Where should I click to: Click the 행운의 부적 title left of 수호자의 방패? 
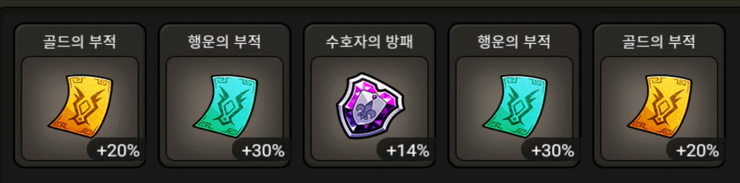tap(224, 41)
